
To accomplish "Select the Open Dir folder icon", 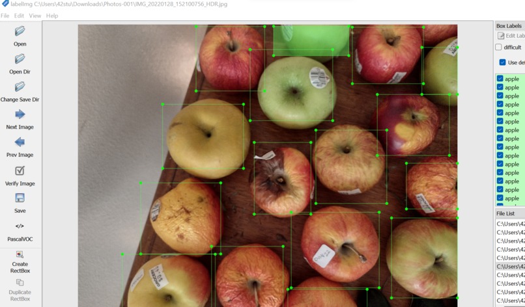I will (x=20, y=59).
